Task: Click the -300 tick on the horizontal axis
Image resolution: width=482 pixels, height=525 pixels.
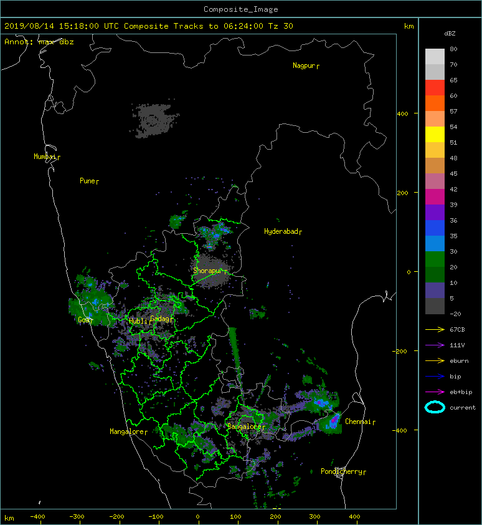Action: (x=77, y=517)
